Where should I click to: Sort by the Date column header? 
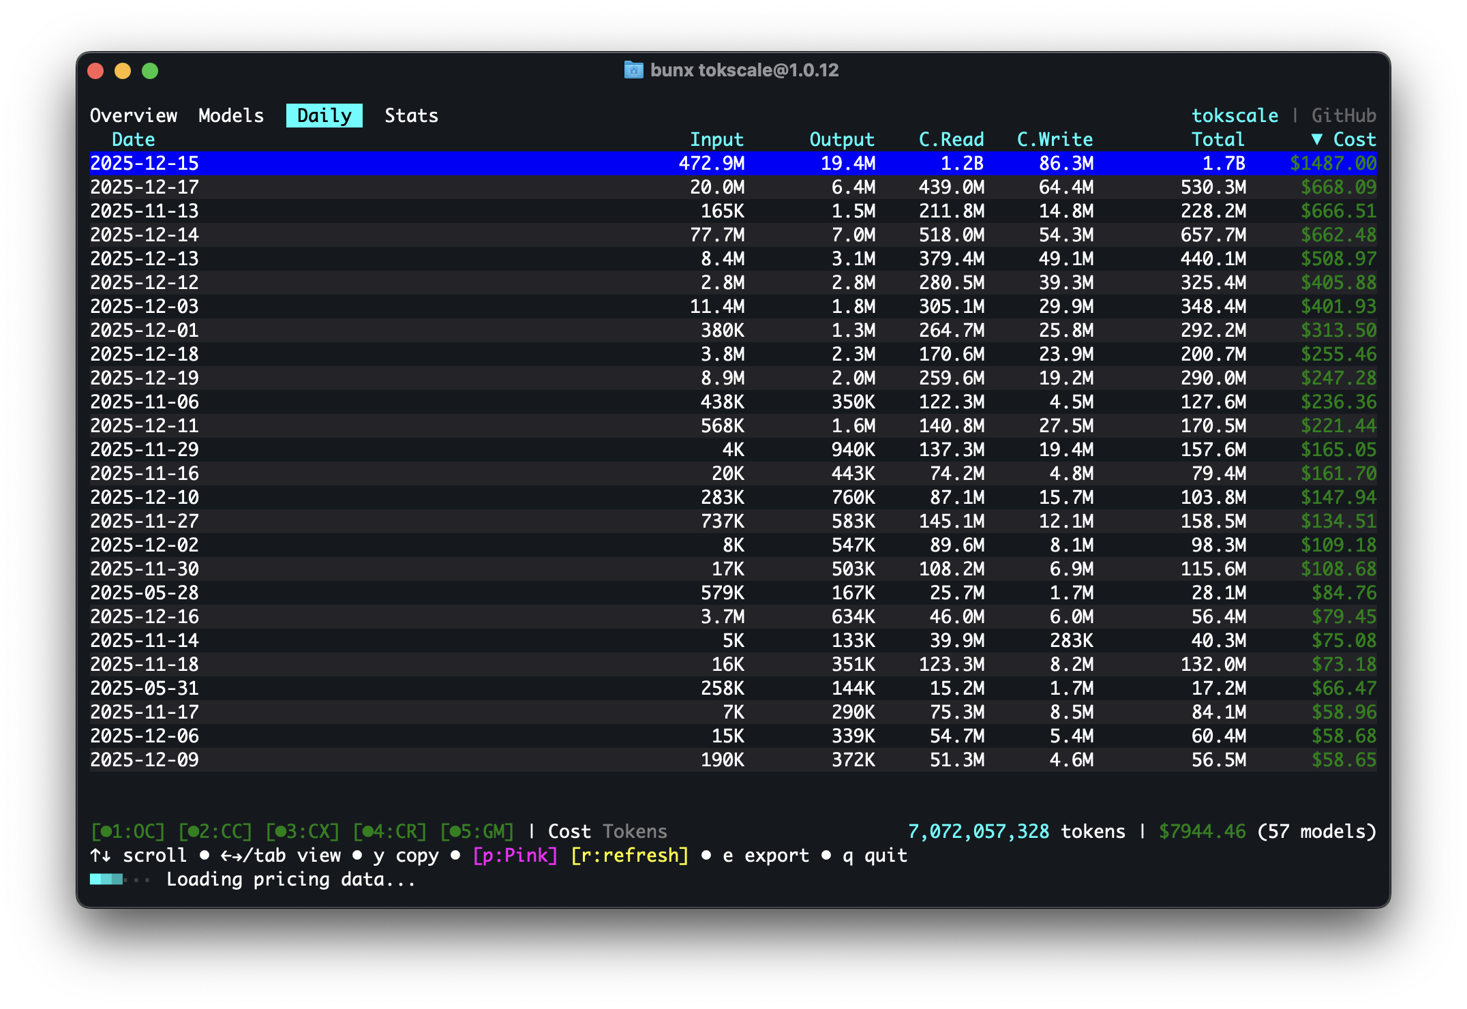pos(134,139)
